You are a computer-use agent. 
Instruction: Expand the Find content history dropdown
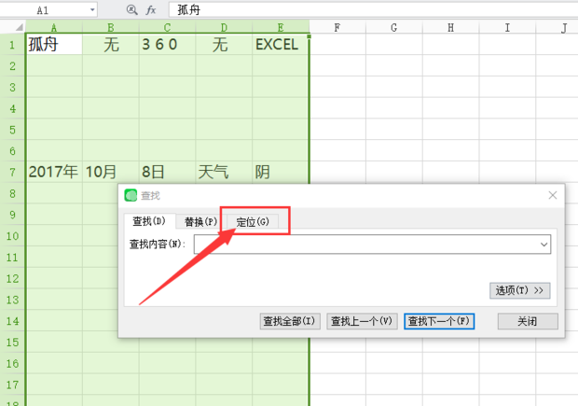pos(544,245)
